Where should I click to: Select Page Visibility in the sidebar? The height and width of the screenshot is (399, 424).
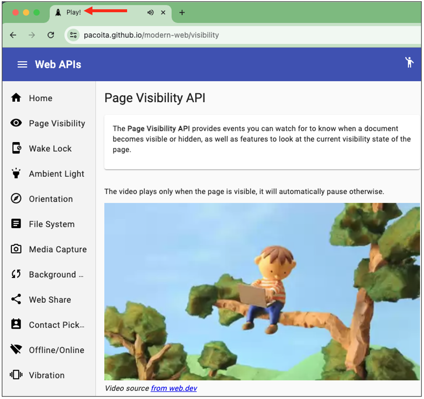pyautogui.click(x=49, y=123)
